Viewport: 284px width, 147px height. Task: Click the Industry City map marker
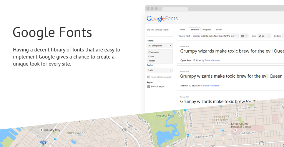click(41, 130)
